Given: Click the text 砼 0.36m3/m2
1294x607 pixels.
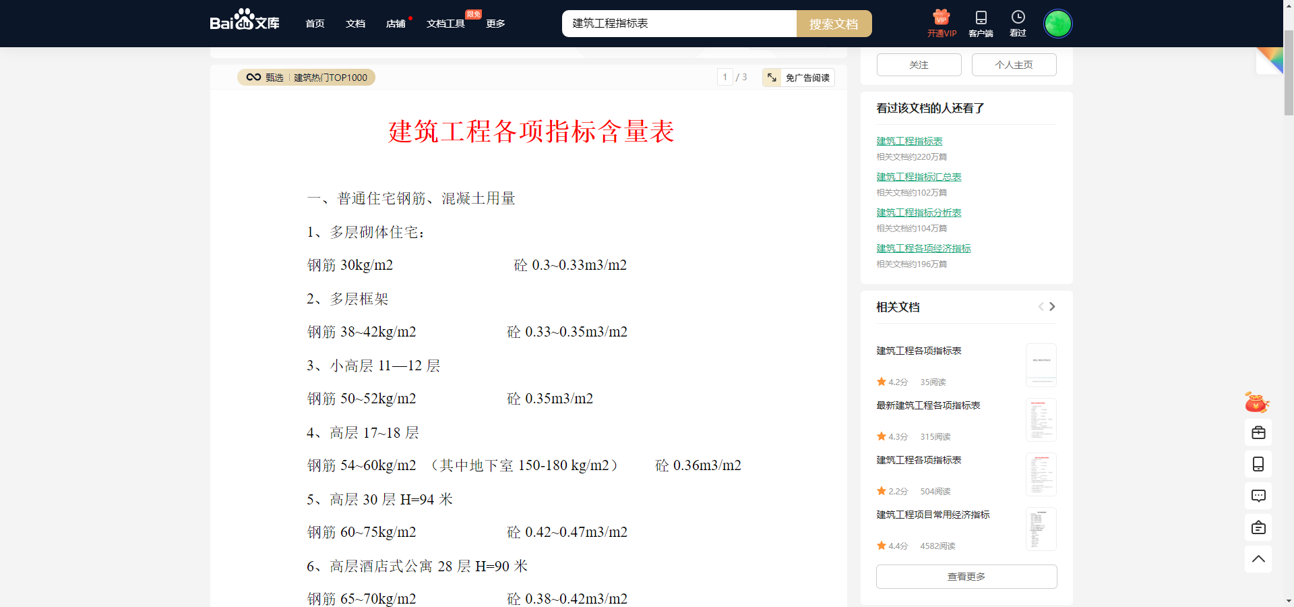Looking at the screenshot, I should pos(698,465).
